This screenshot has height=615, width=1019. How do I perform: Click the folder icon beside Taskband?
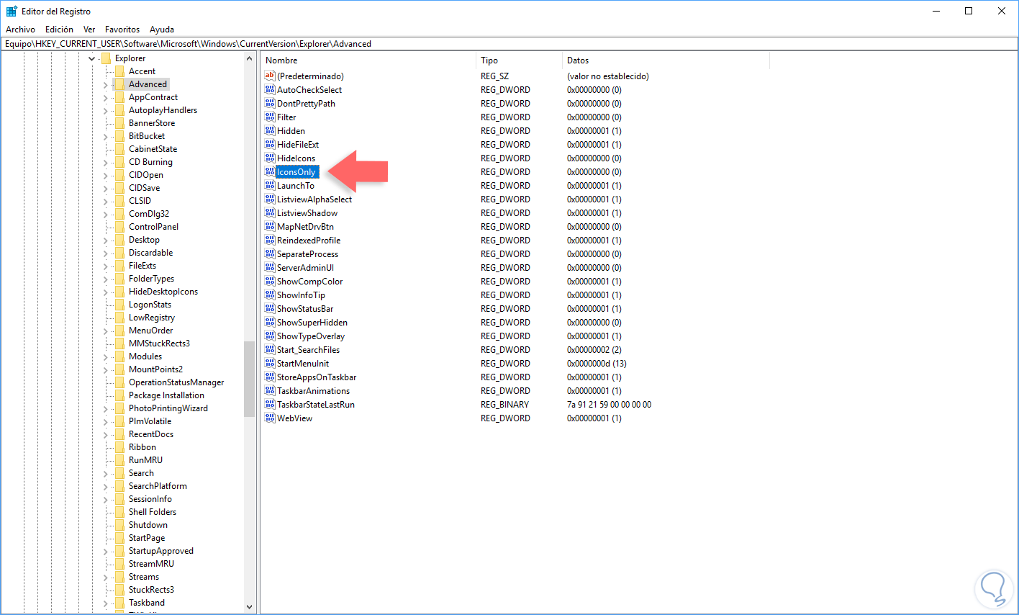pos(119,603)
